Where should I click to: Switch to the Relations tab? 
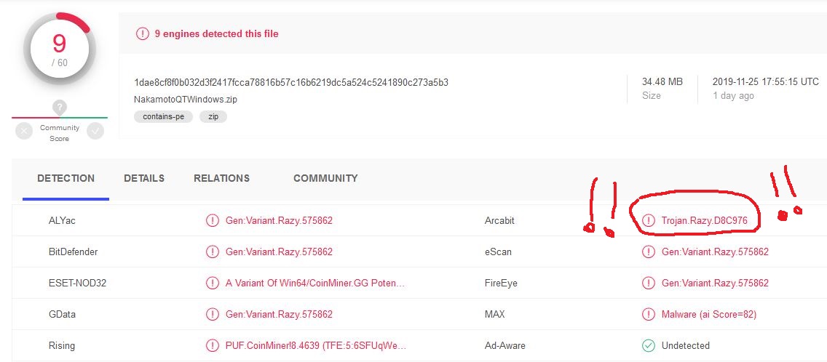(x=221, y=178)
